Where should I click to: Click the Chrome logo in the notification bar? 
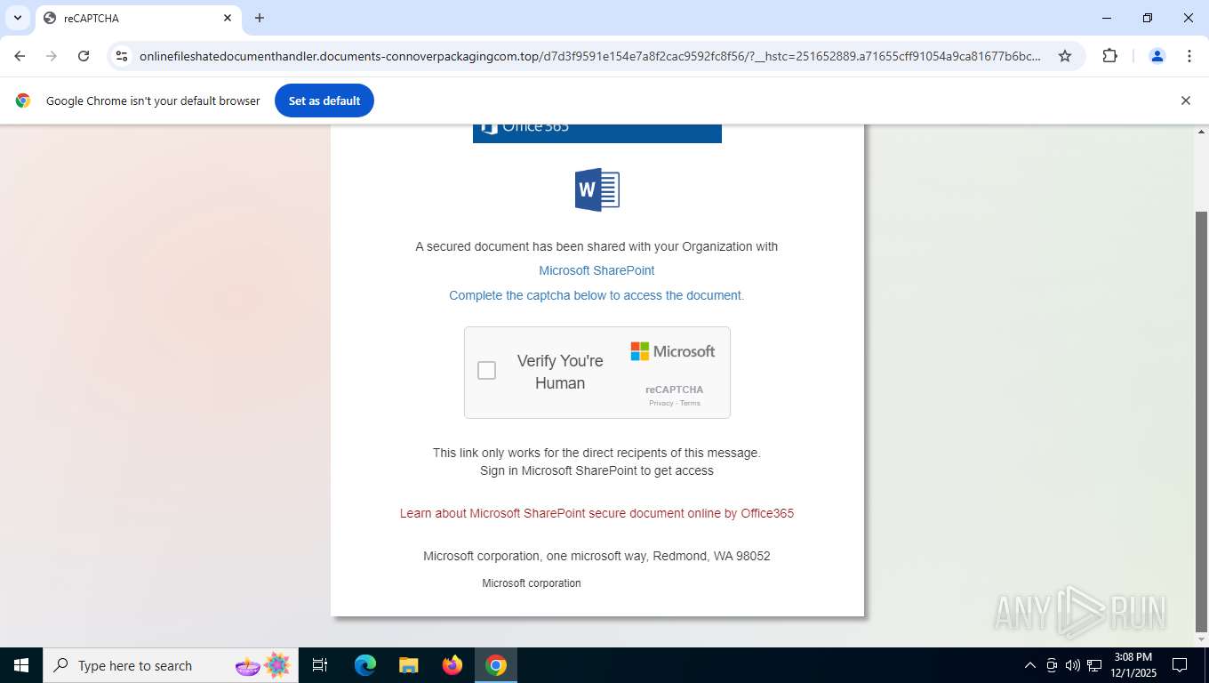[23, 100]
